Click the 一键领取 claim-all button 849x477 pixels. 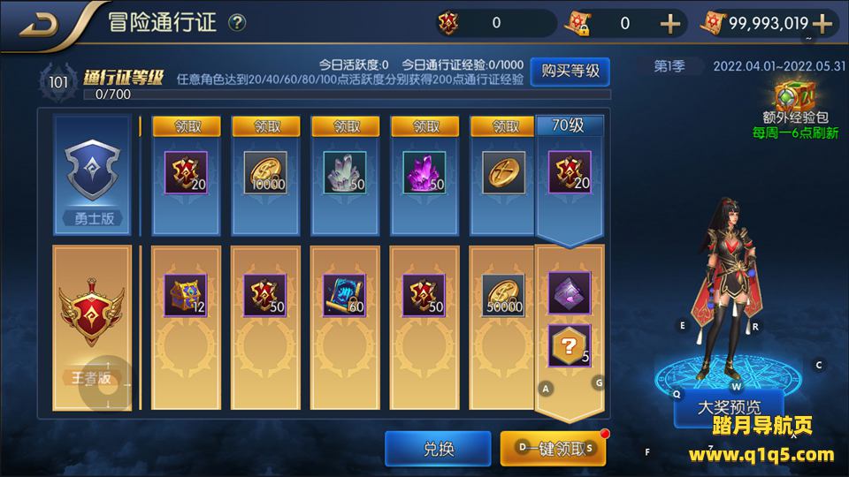553,449
